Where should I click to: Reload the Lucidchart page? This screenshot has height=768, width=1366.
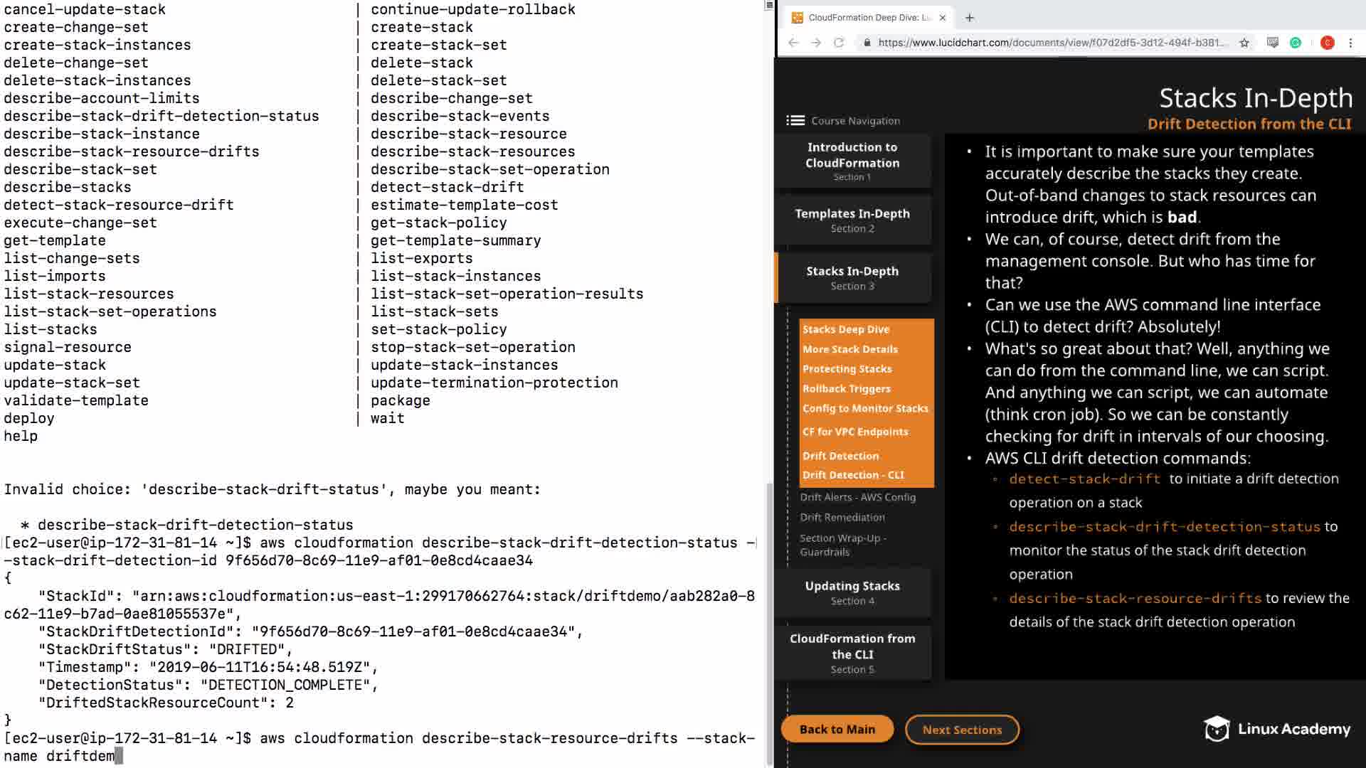pyautogui.click(x=839, y=43)
